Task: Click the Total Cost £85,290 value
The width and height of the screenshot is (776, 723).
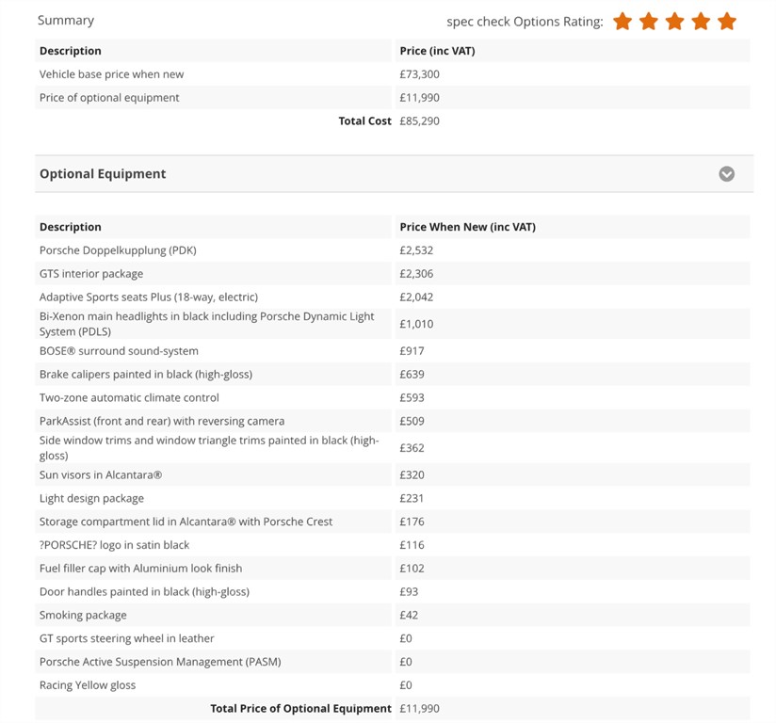Action: 419,121
